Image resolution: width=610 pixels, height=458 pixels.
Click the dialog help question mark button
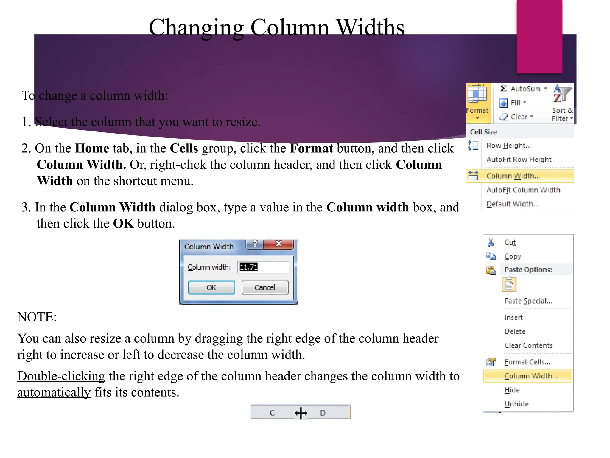tap(255, 244)
